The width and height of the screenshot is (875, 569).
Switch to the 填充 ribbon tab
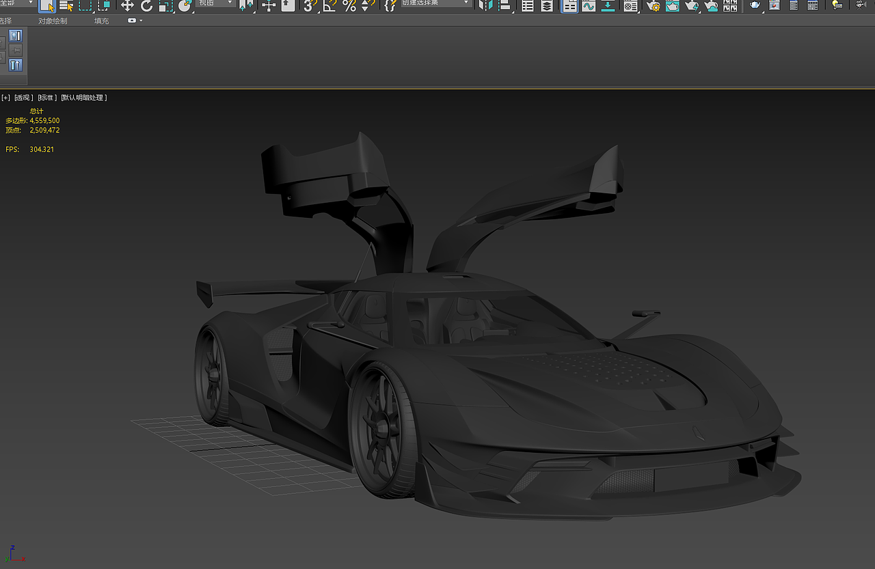tap(101, 21)
